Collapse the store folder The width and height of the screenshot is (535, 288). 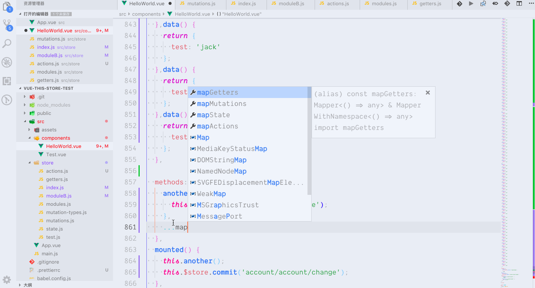click(29, 163)
